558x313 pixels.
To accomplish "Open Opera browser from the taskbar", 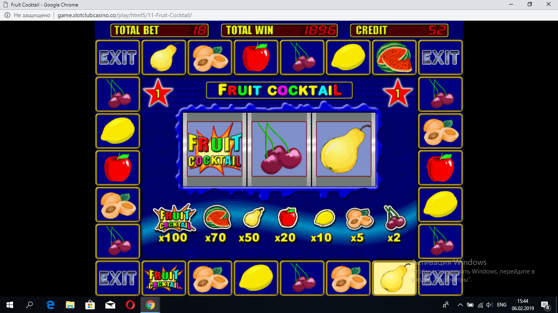I will click(x=130, y=305).
